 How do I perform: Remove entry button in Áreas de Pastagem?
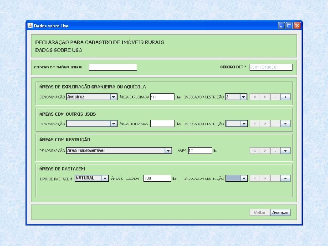tap(275, 178)
